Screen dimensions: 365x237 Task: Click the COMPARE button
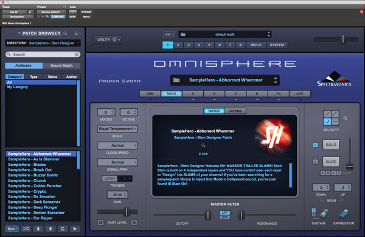(58, 17)
